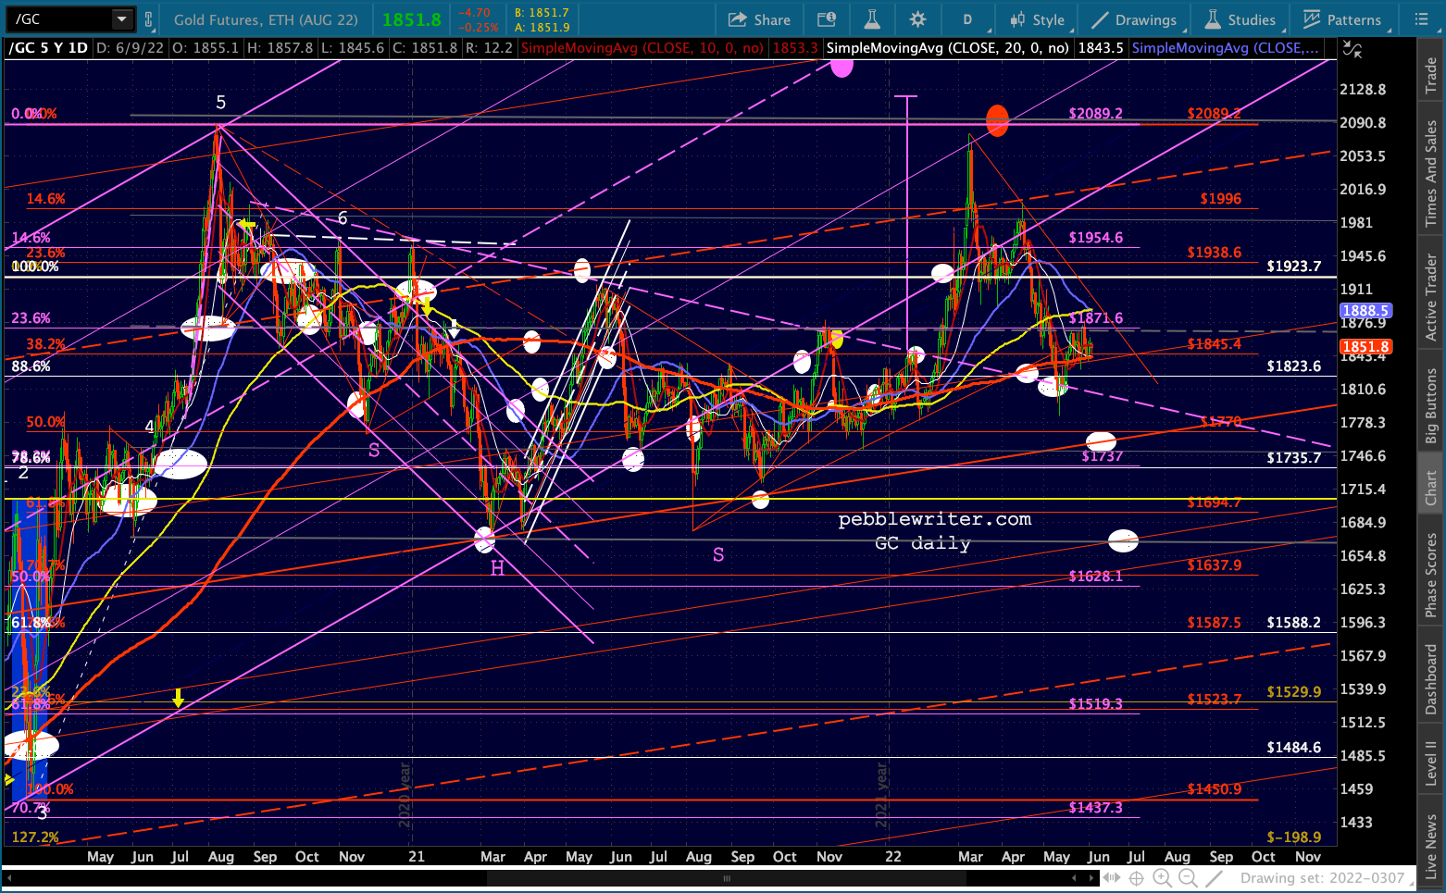Open the D timeframe selector
The width and height of the screenshot is (1446, 893).
[x=967, y=19]
